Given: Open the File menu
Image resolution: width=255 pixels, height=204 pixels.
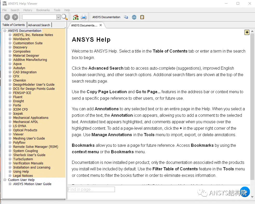Looking at the screenshot, I should click(x=4, y=10).
